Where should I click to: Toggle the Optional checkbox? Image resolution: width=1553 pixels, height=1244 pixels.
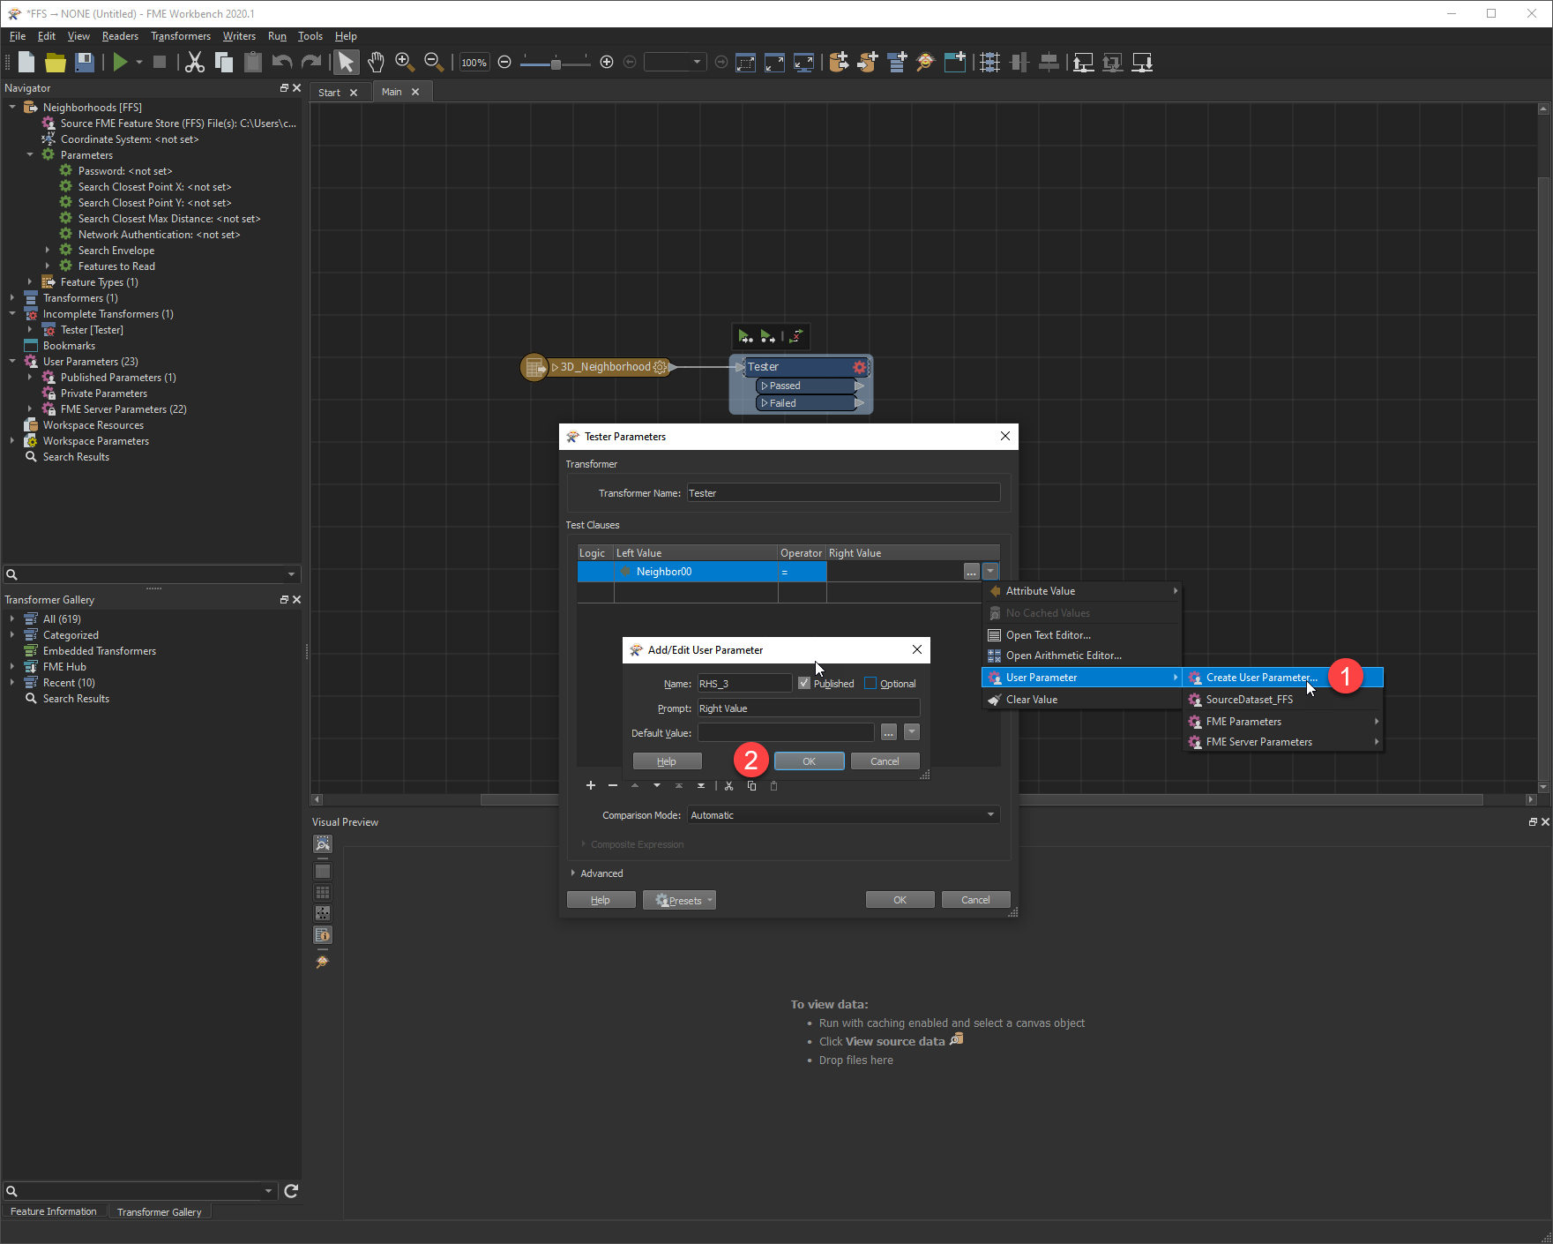[870, 684]
